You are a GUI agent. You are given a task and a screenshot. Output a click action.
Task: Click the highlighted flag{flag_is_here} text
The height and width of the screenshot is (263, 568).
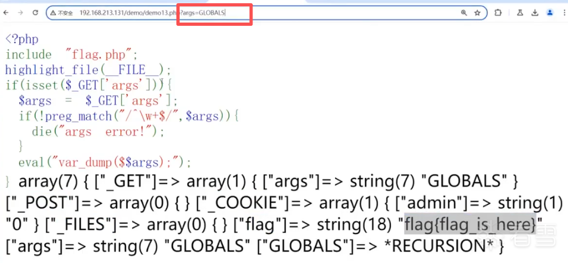tap(470, 225)
